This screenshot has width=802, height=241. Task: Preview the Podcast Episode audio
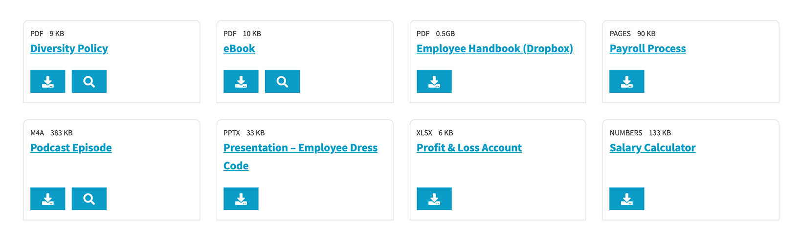pyautogui.click(x=89, y=199)
